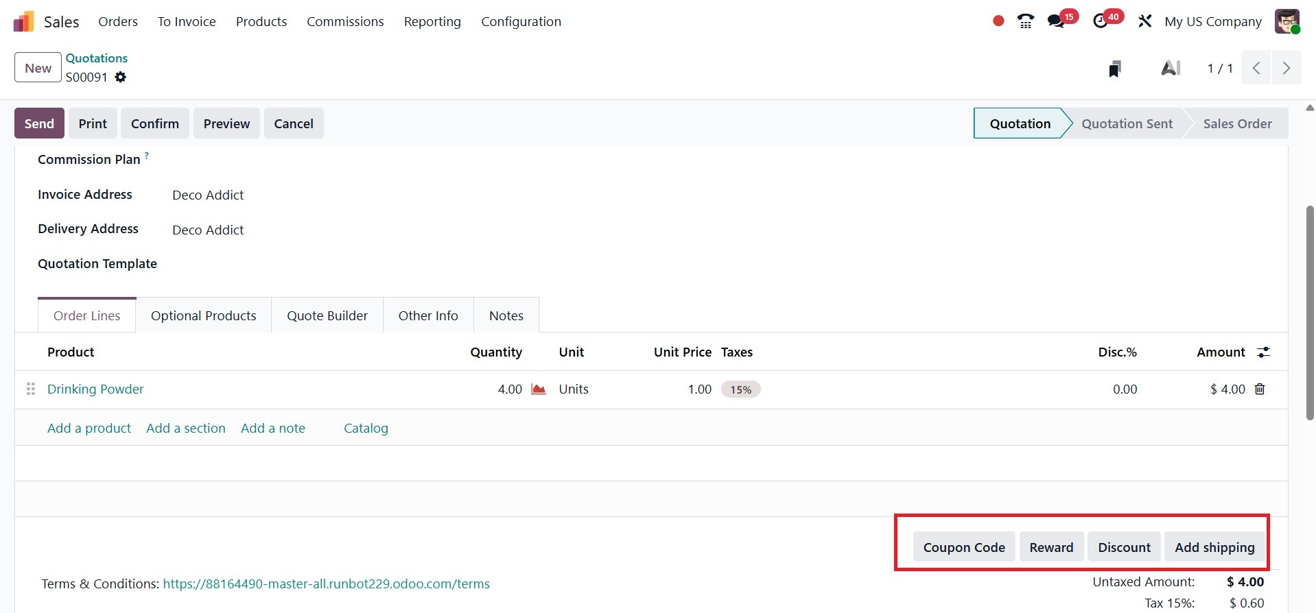This screenshot has width=1316, height=613.
Task: Open column settings toggle beside Amount
Action: (x=1263, y=352)
